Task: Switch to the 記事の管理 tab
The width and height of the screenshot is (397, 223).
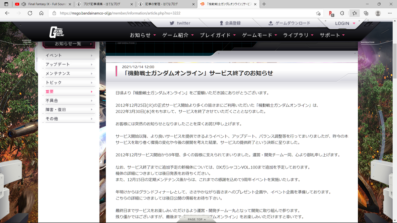Action: (x=166, y=4)
